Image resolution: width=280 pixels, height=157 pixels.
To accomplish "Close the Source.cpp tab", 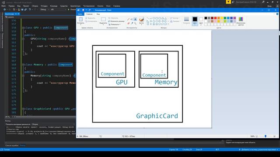I will tap(18, 14).
